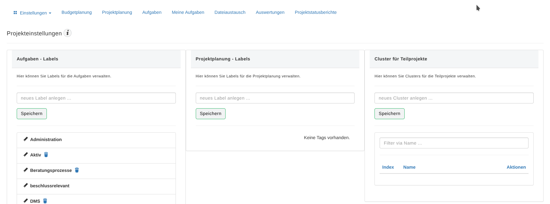550x204 pixels.
Task: Click the pencil icon next to Administration
Action: click(x=26, y=139)
